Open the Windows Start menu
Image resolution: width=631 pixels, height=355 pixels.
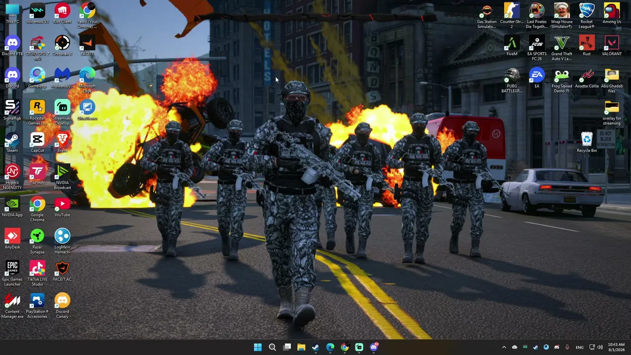[258, 347]
